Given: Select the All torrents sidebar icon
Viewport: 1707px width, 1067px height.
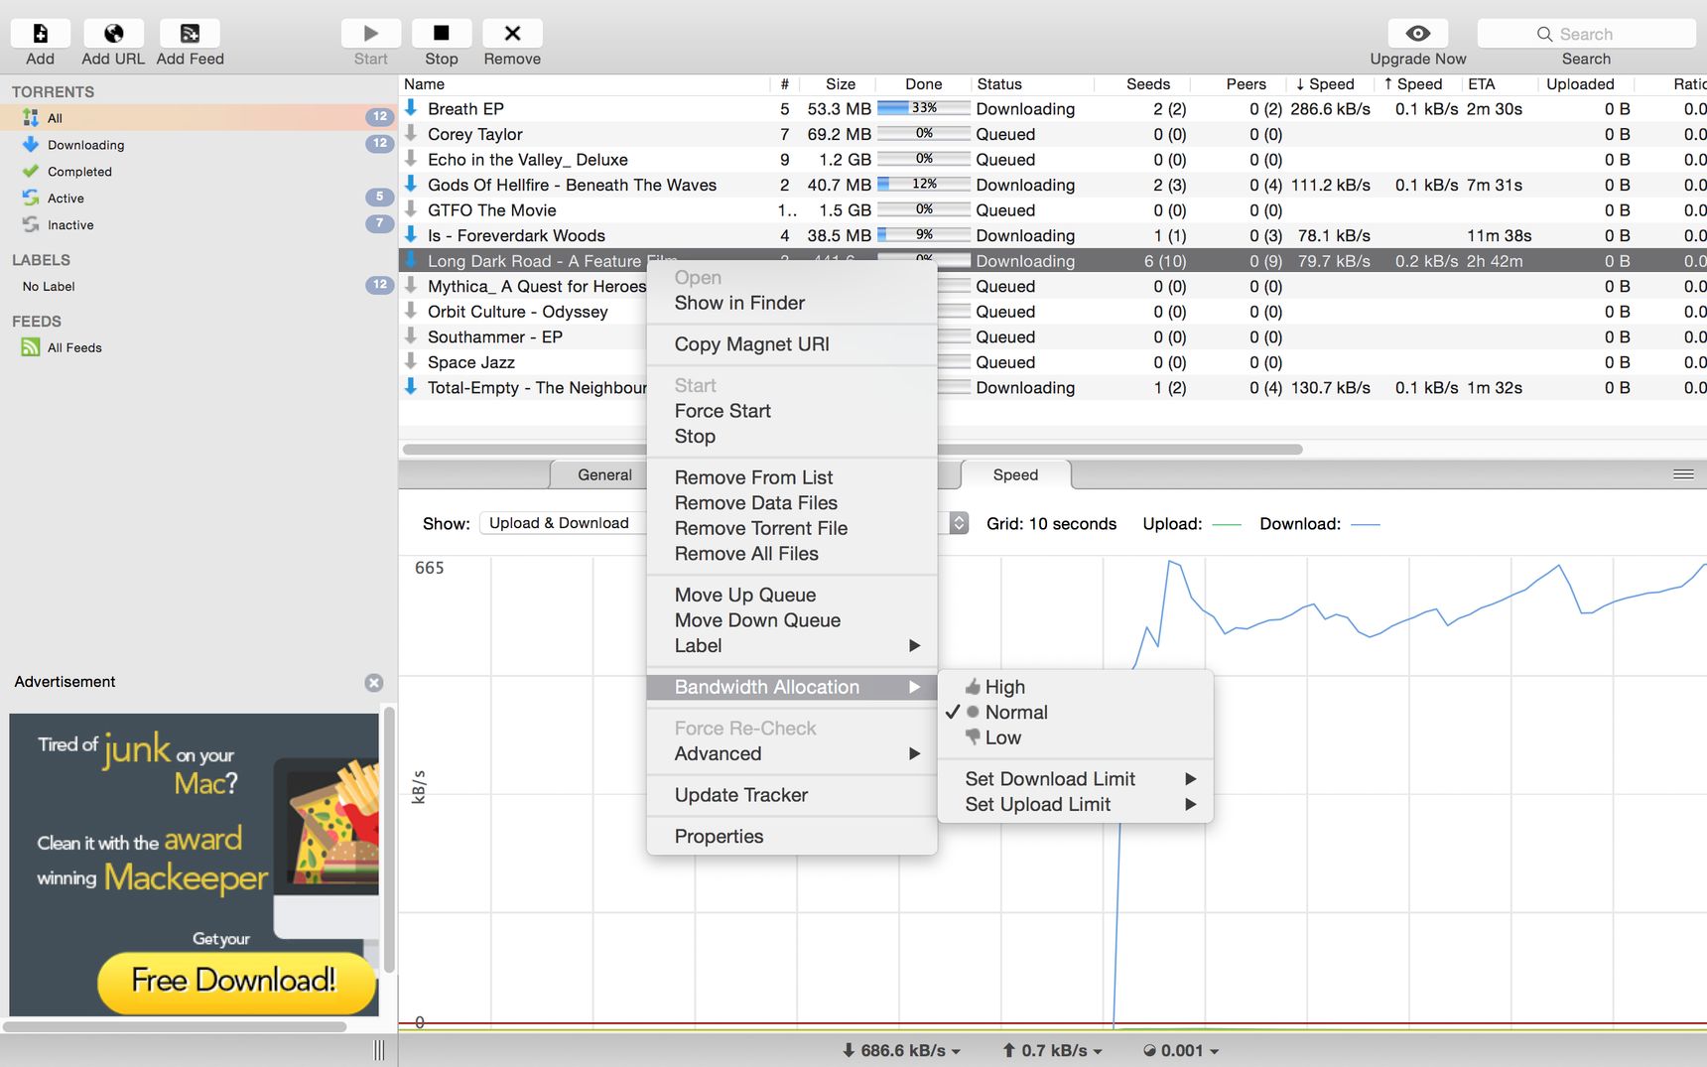Looking at the screenshot, I should coord(31,118).
